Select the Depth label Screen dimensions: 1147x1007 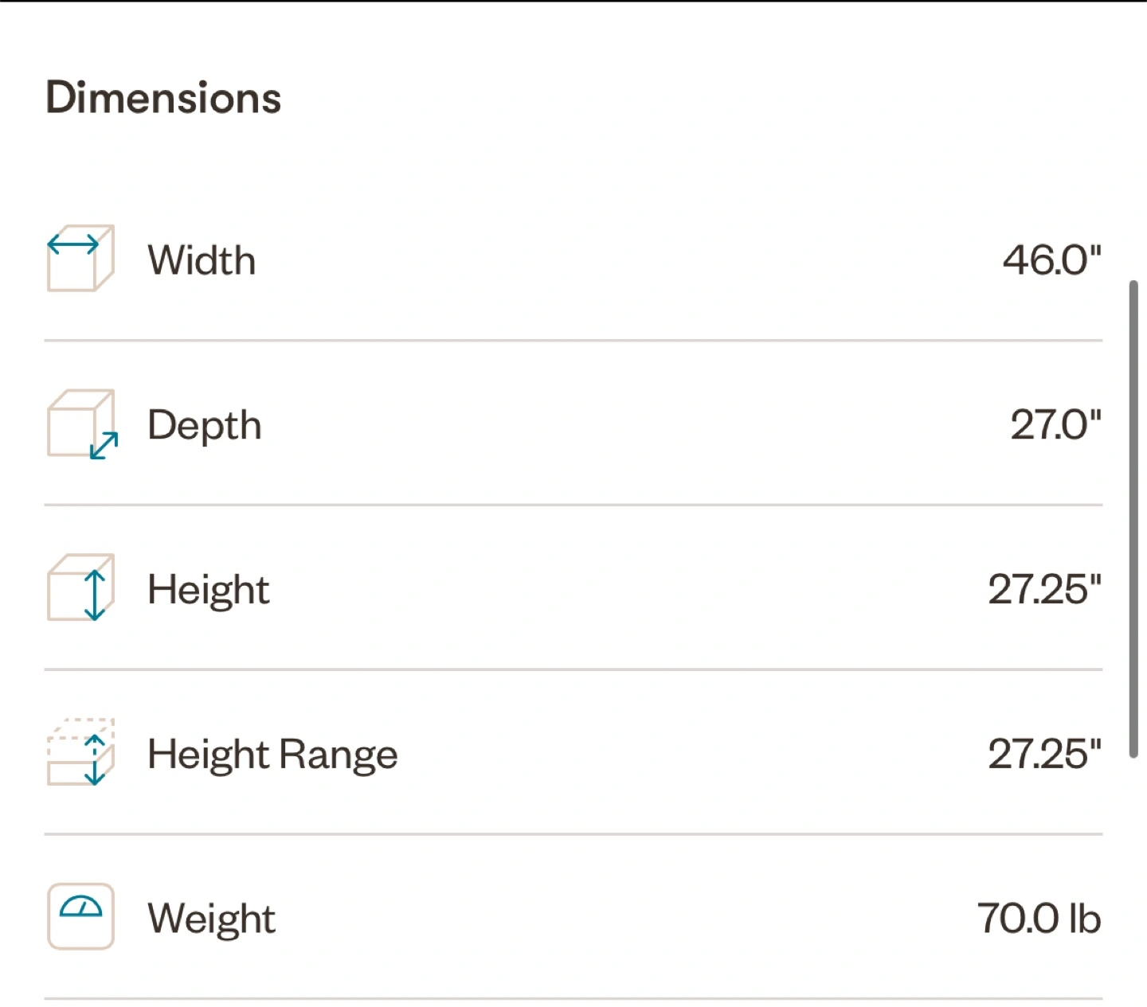click(x=205, y=426)
